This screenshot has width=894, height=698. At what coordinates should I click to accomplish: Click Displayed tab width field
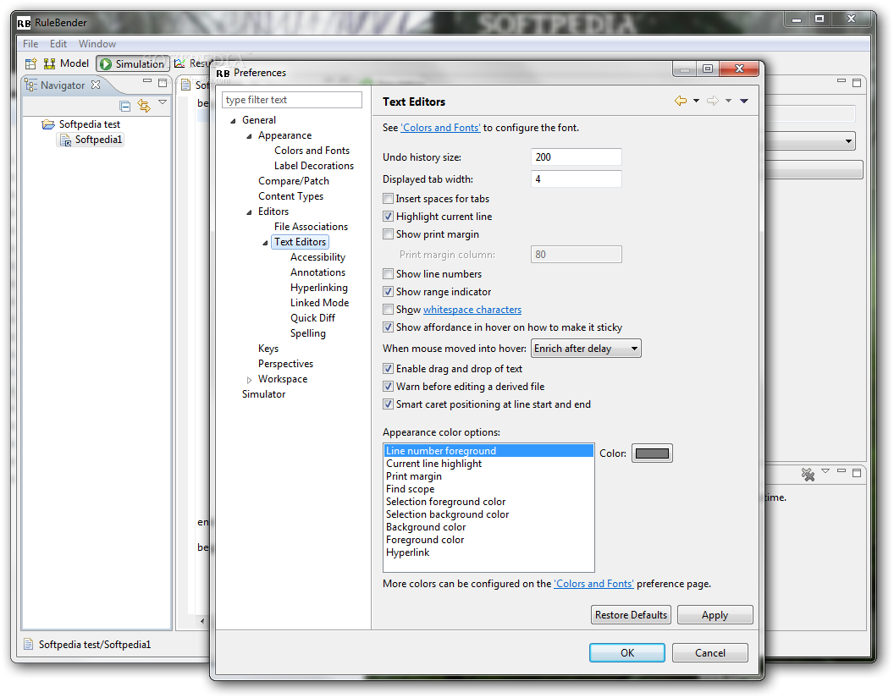[577, 179]
